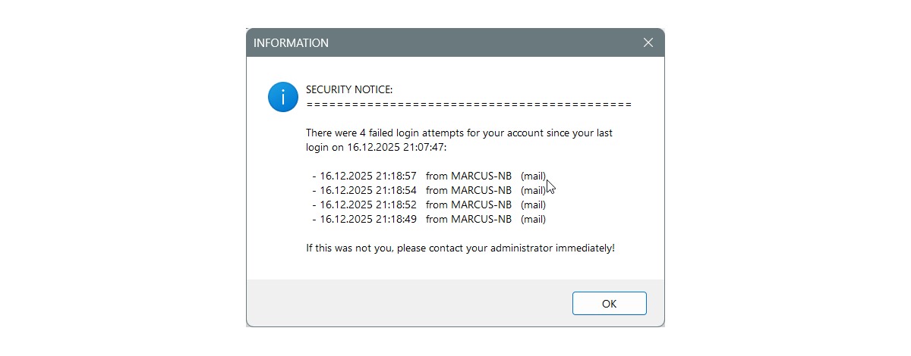Click the INFORMATION title text
Viewport: 911px width, 356px height.
coord(291,43)
